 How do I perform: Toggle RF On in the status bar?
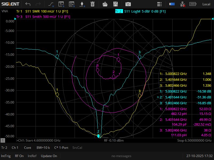(19, 156)
